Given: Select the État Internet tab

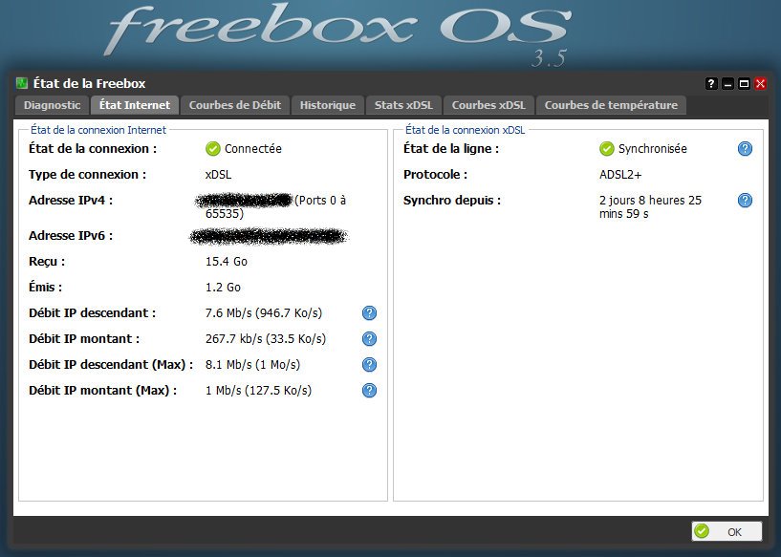Looking at the screenshot, I should click(135, 105).
